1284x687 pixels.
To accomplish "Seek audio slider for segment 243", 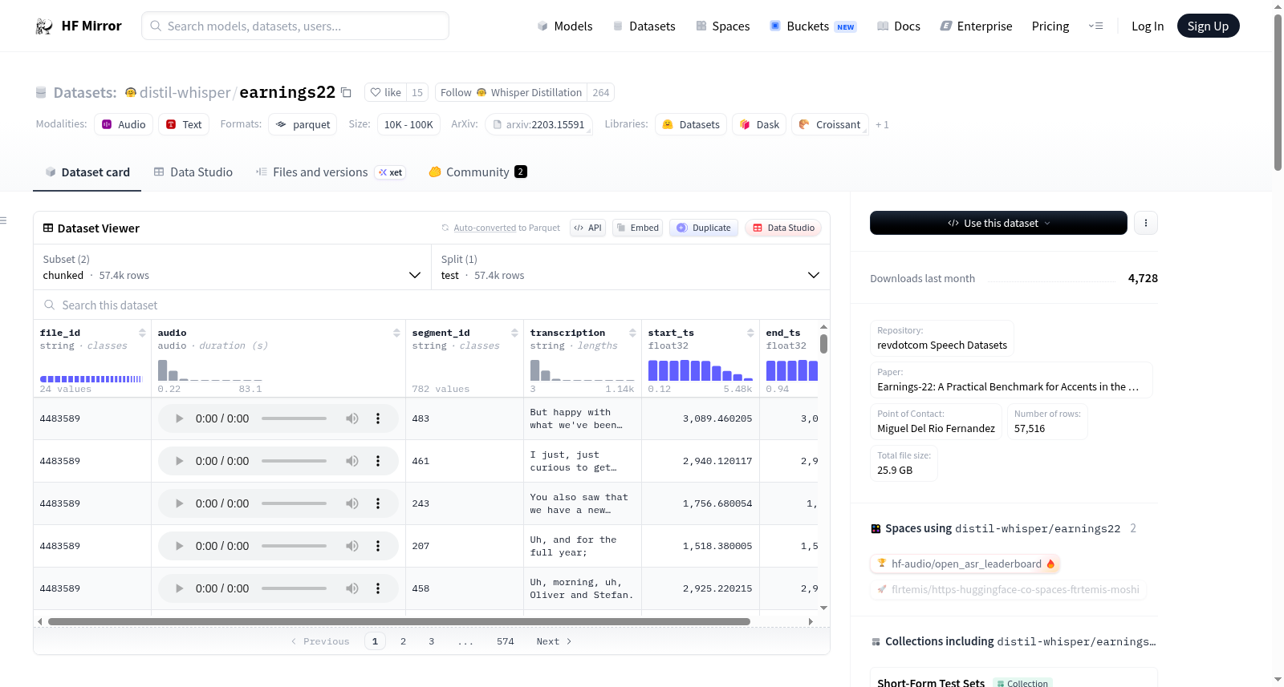I will 294,503.
